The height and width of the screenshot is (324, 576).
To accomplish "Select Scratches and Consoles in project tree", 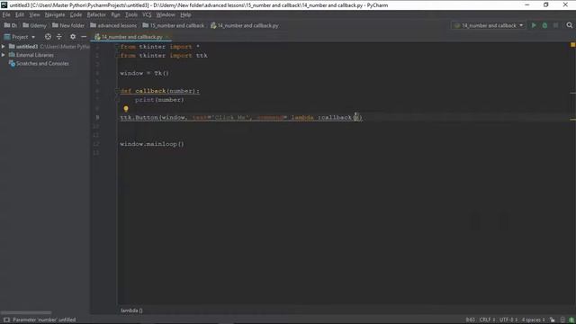I will (x=39, y=64).
